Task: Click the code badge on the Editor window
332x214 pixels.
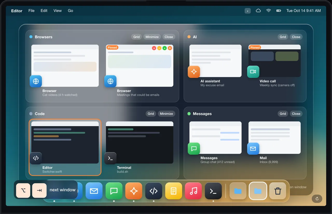Action: [x=36, y=158]
